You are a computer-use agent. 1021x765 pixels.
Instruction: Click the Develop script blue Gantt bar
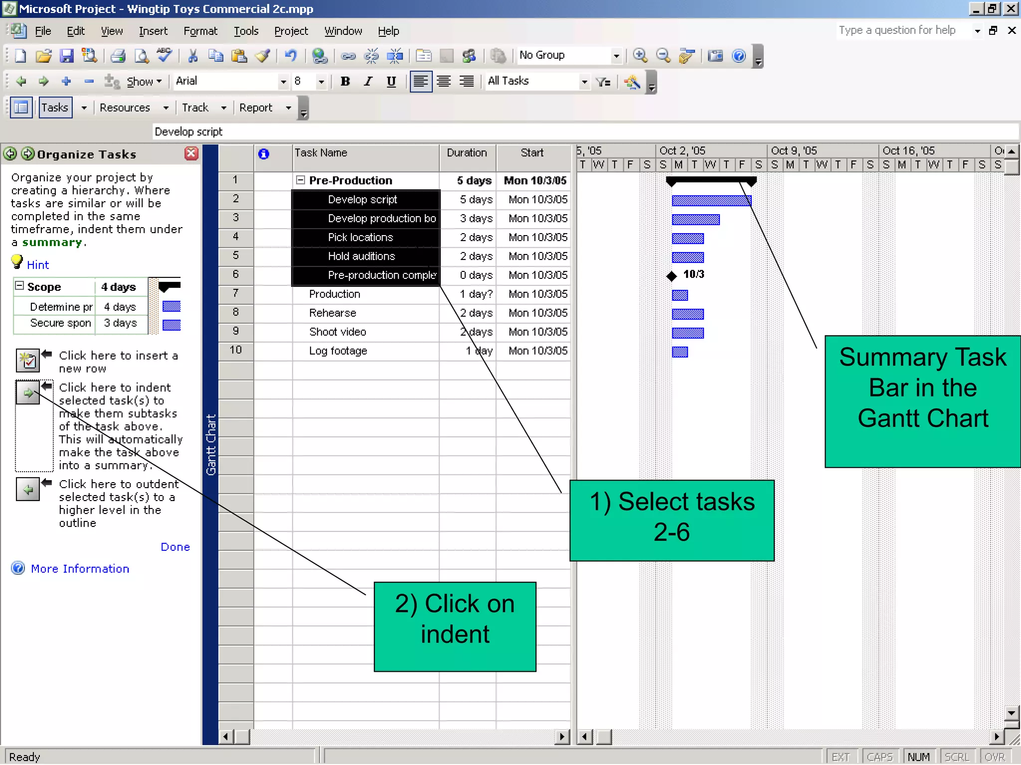tap(711, 201)
